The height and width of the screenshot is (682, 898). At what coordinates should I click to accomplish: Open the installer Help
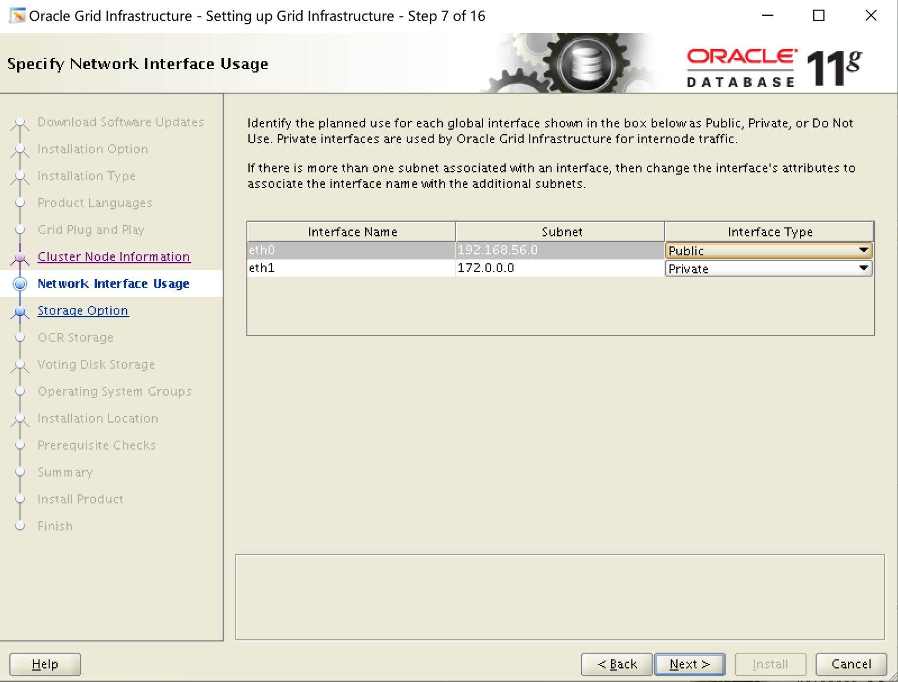[x=45, y=664]
